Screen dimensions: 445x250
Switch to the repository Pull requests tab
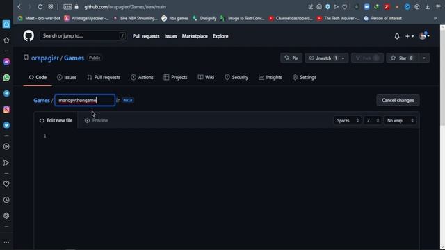coord(104,77)
